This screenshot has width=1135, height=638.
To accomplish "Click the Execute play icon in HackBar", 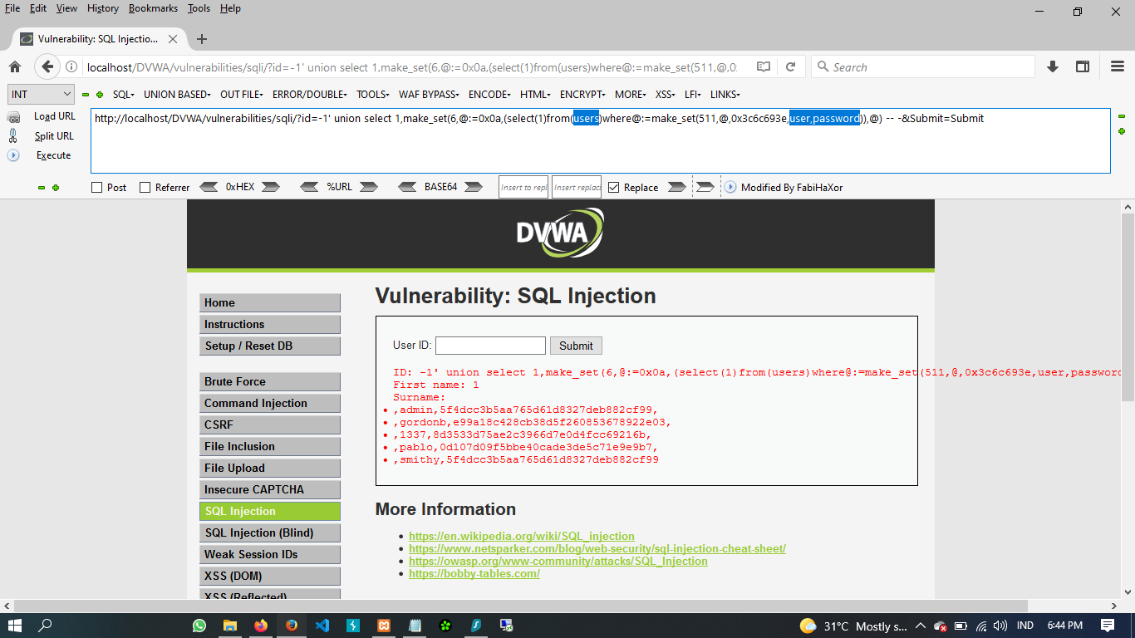I will point(14,155).
